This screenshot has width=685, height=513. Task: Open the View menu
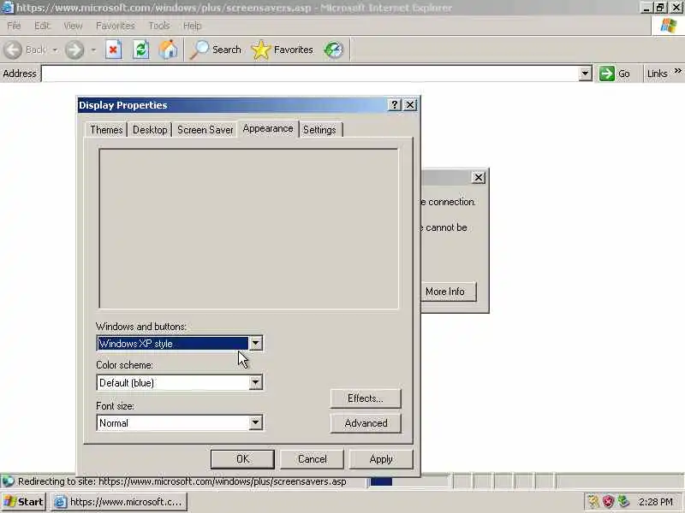coord(73,26)
